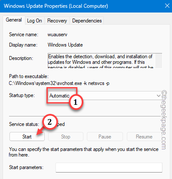Switch to the General tab
This screenshot has width=172, height=179.
pos(14,20)
